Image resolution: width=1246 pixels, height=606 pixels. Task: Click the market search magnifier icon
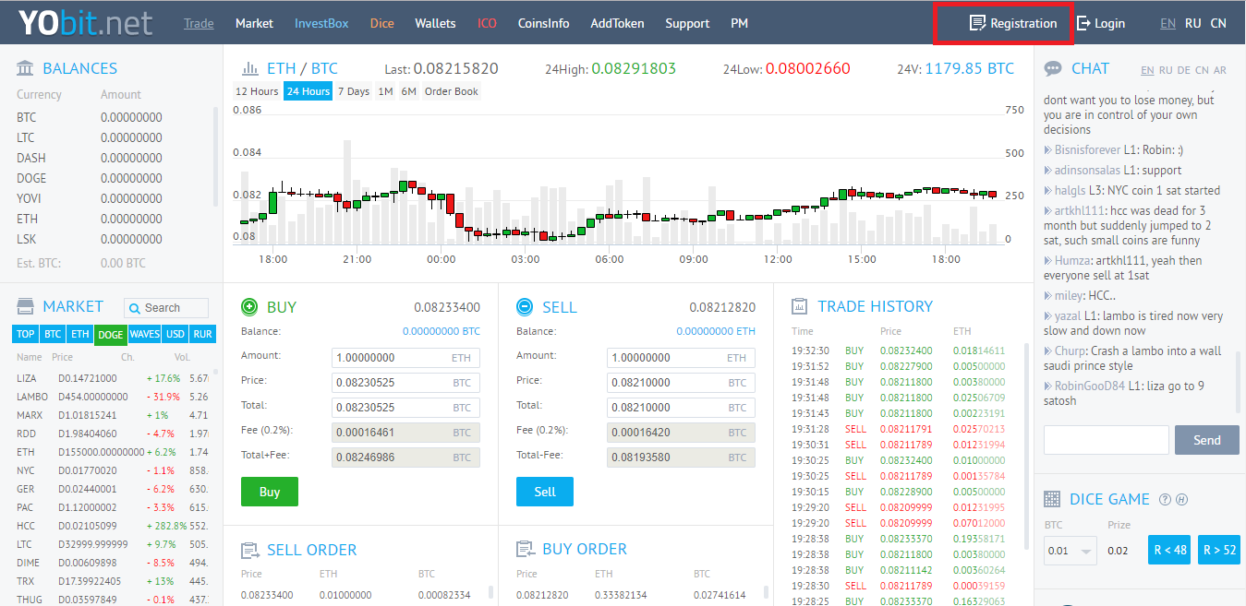coord(135,308)
